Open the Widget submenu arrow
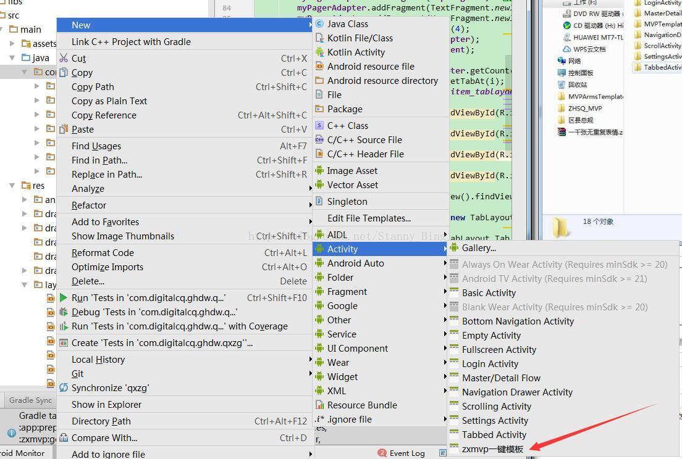This screenshot has width=682, height=459. point(445,376)
